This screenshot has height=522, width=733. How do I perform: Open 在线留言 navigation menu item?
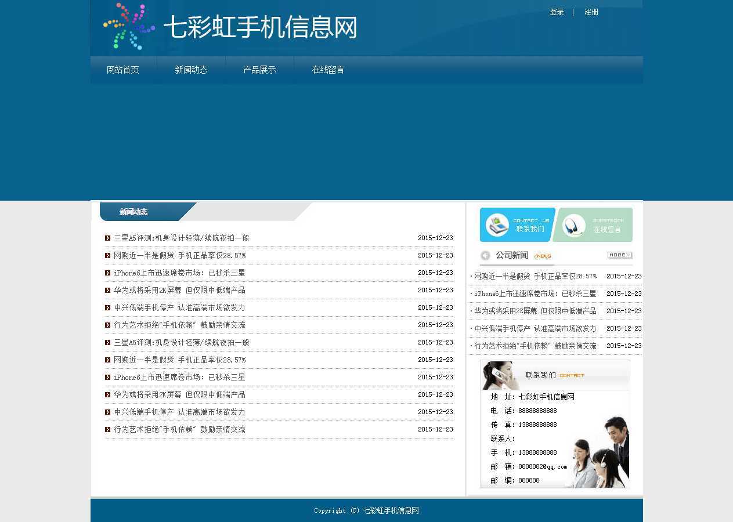[328, 70]
